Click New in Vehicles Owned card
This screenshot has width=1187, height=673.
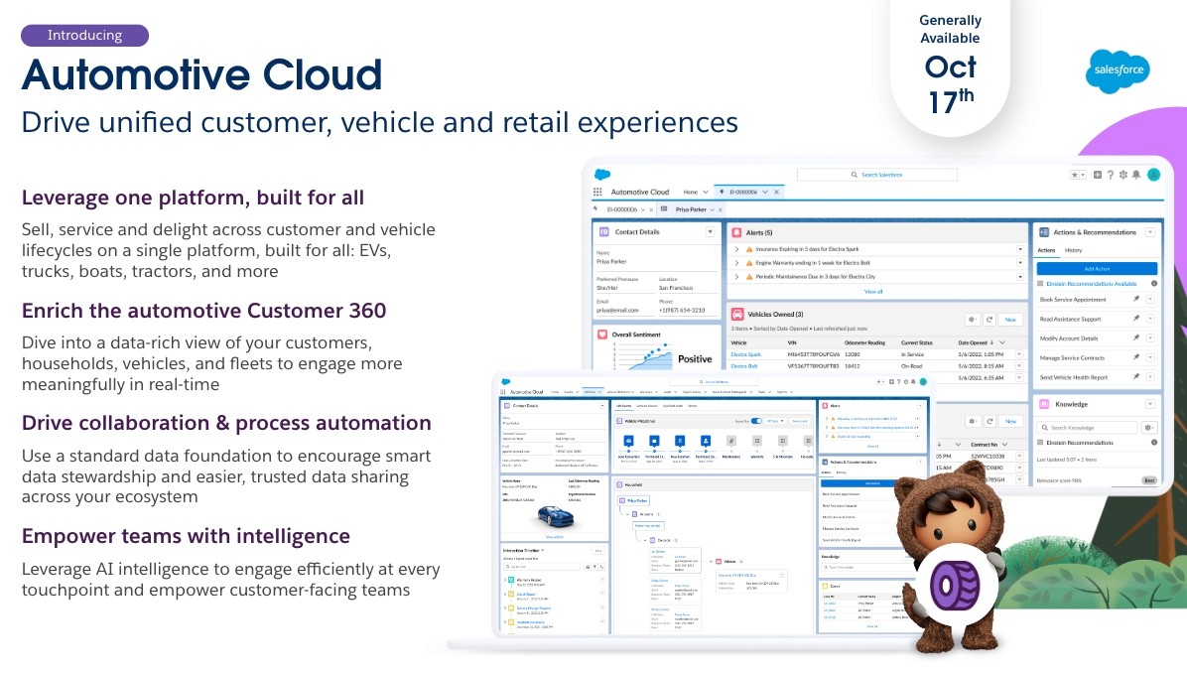point(1010,320)
